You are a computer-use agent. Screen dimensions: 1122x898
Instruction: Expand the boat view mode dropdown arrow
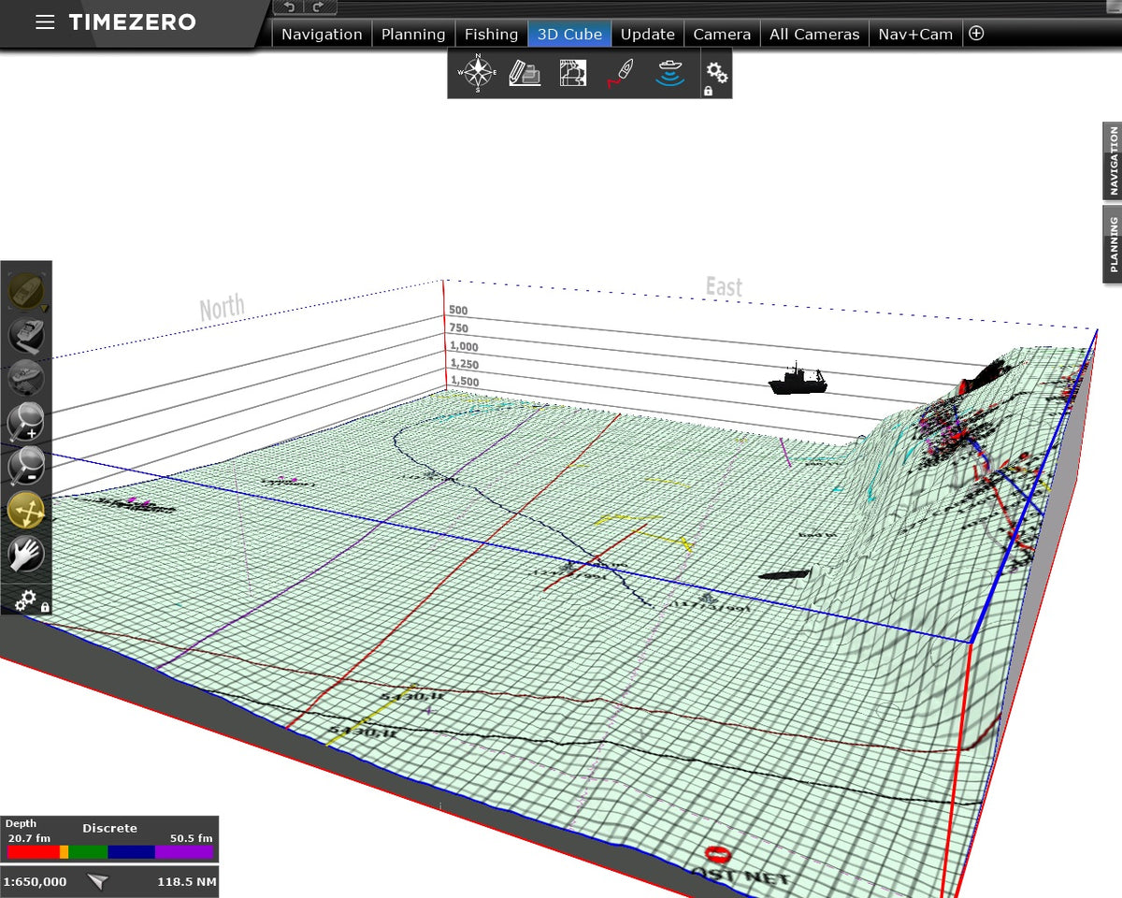[x=44, y=307]
